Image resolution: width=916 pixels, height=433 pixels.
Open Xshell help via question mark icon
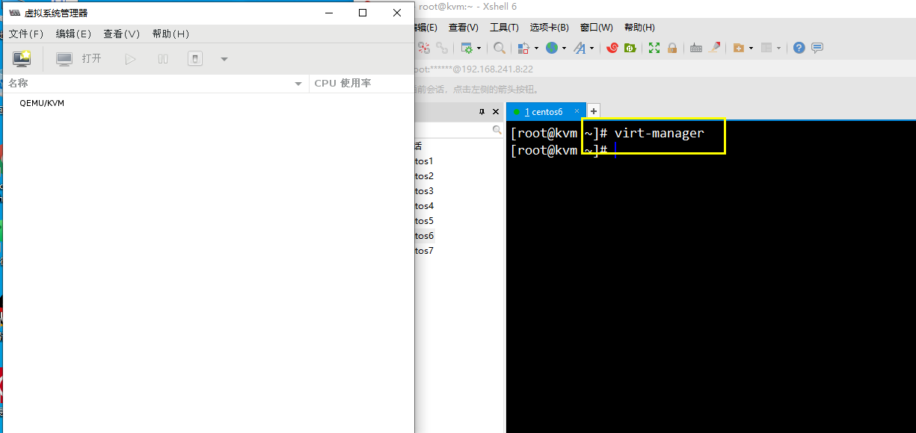pyautogui.click(x=799, y=47)
